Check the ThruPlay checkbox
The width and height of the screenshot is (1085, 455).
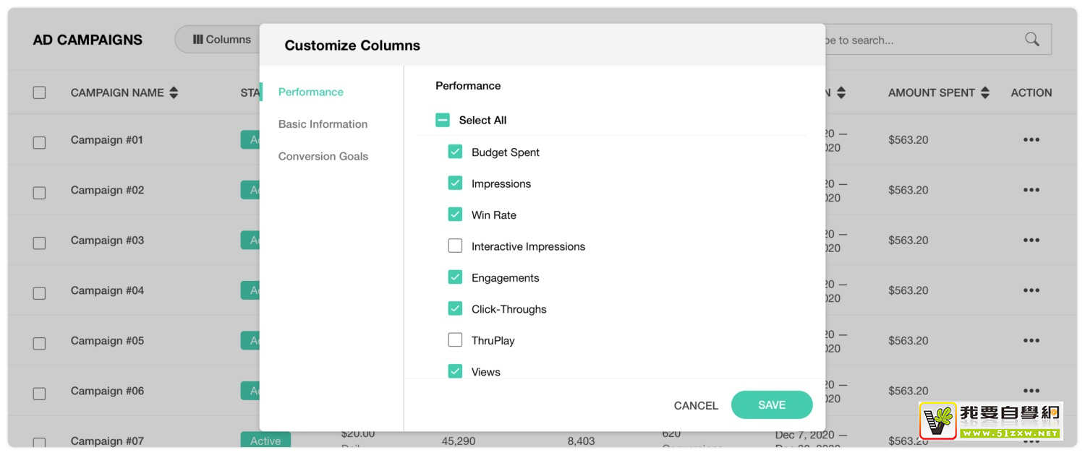pos(455,340)
